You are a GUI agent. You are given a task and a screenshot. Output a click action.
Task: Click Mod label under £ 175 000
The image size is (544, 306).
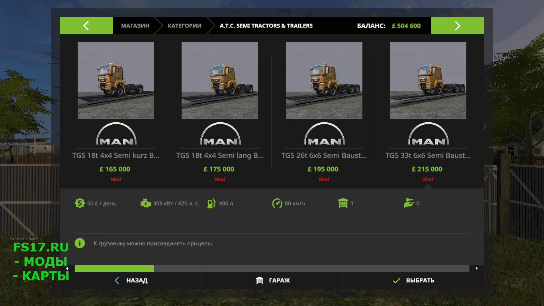pos(220,179)
